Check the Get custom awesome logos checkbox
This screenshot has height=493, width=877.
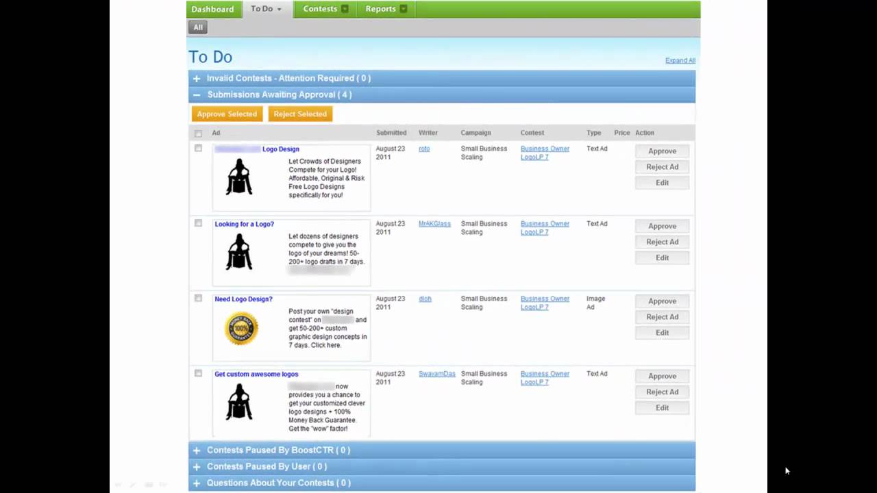(x=198, y=373)
